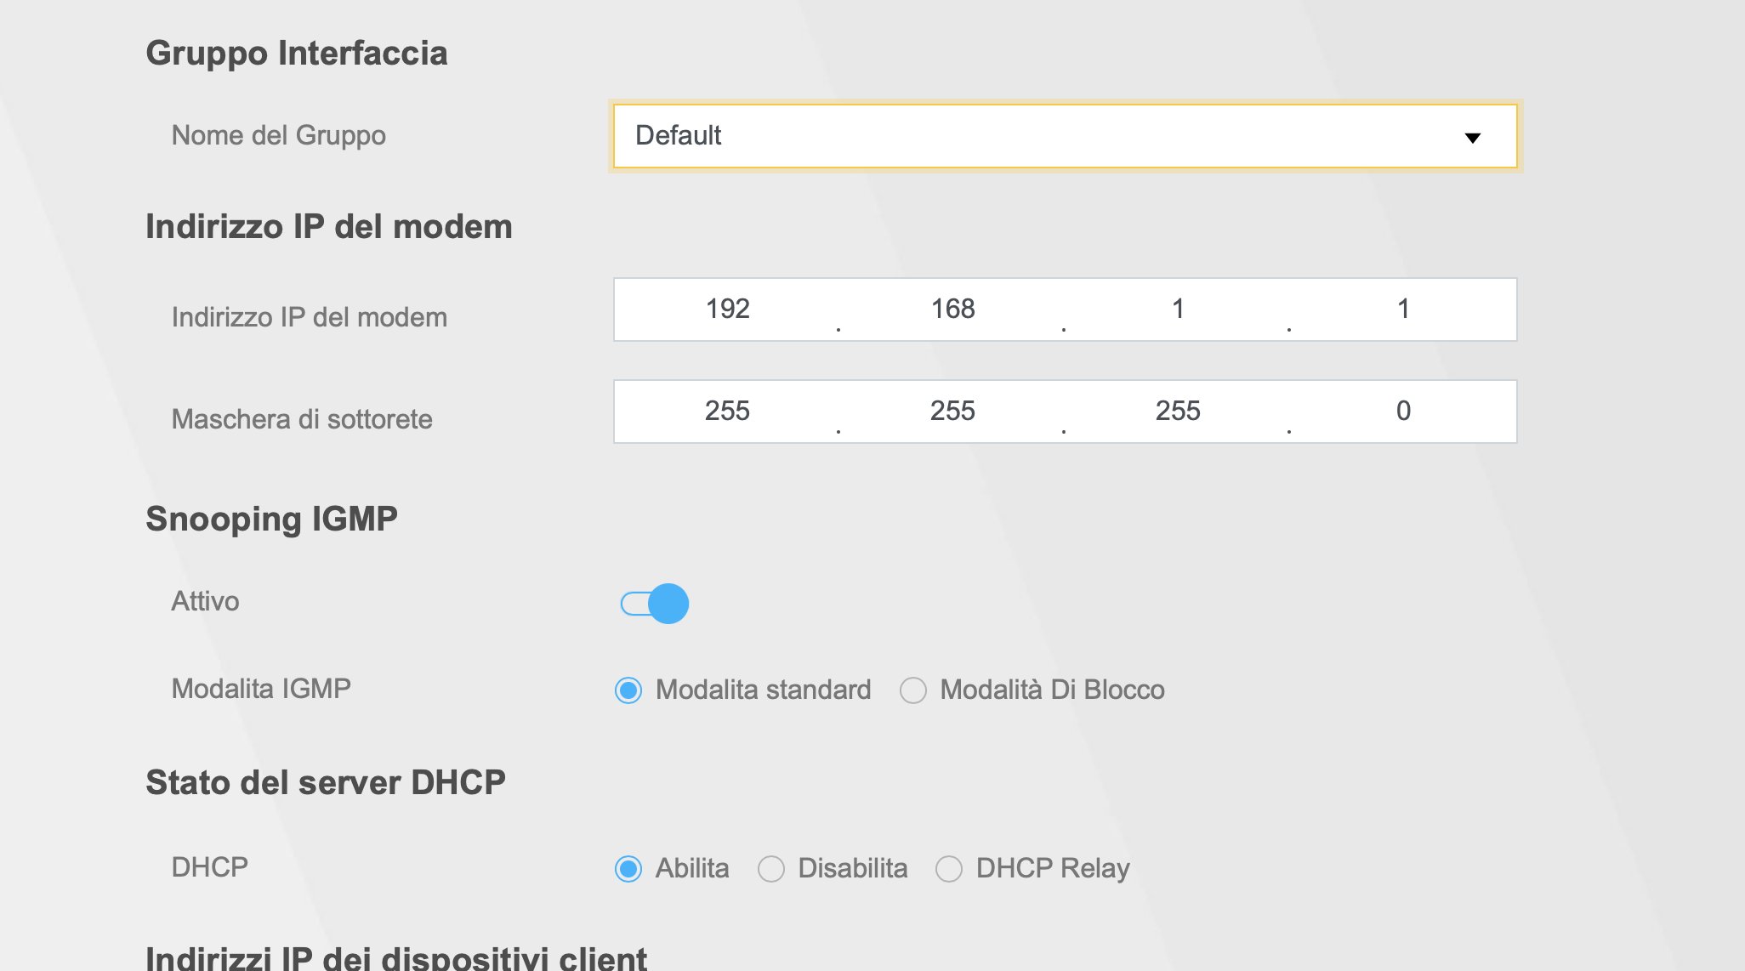Select third octet of the subnet mask
Screen dimensions: 1745x971
1178,412
